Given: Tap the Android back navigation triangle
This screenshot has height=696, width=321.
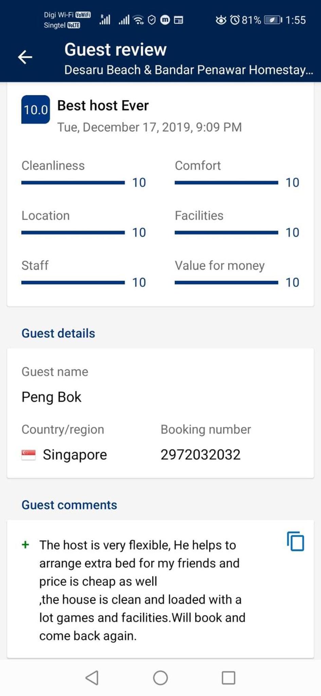Looking at the screenshot, I should (x=92, y=678).
